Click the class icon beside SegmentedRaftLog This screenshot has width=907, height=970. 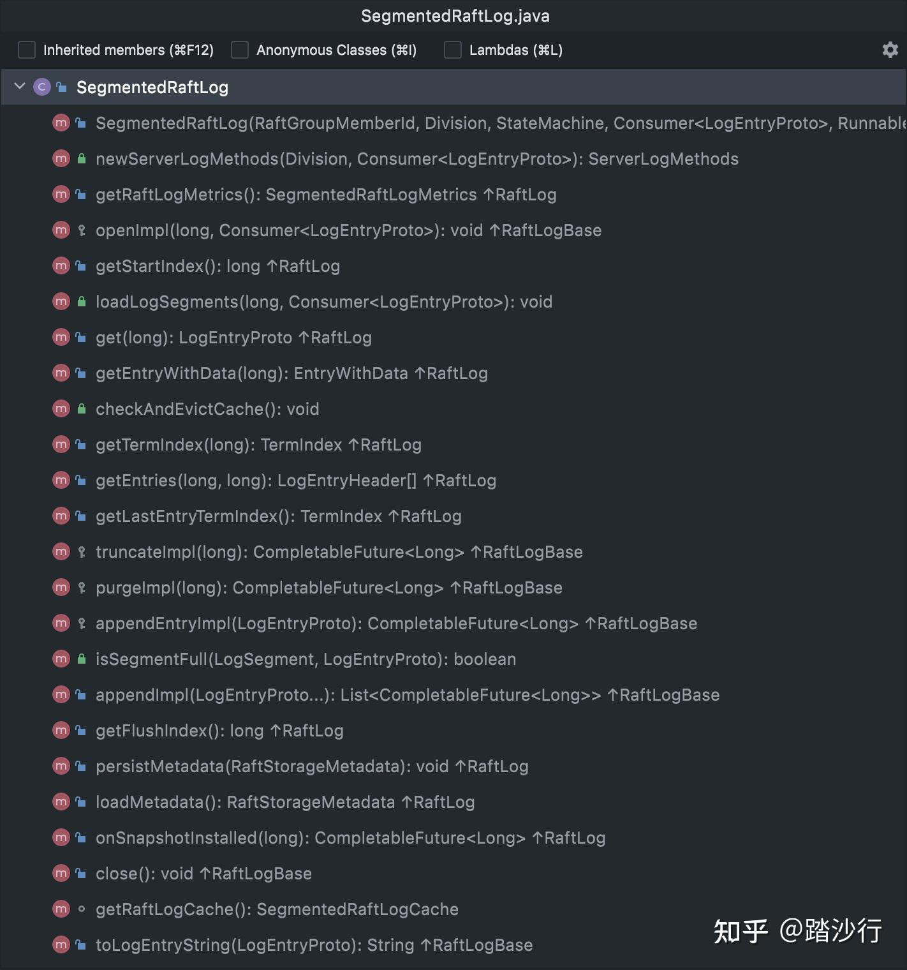(x=41, y=87)
